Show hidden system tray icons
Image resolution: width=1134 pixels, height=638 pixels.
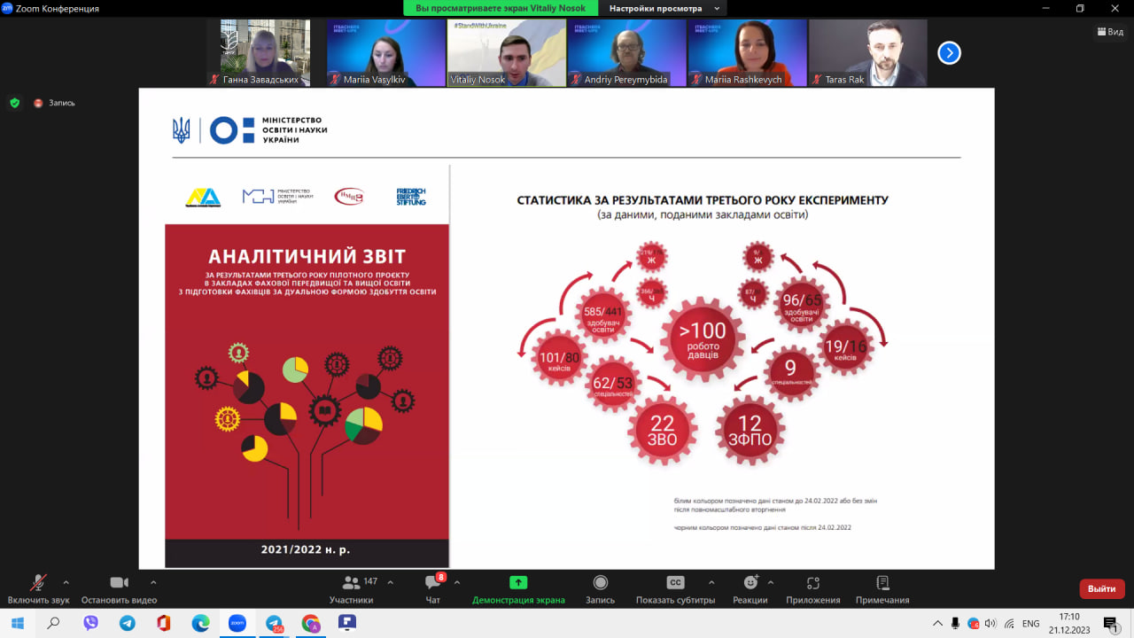(938, 623)
